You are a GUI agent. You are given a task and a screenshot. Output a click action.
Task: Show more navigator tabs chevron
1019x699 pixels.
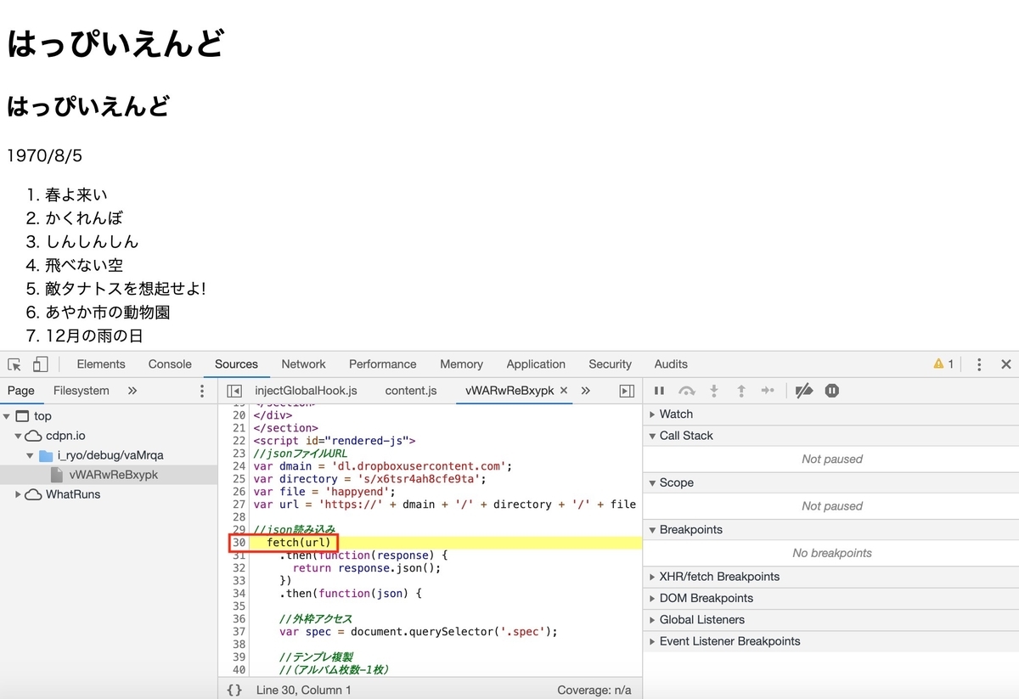click(132, 391)
